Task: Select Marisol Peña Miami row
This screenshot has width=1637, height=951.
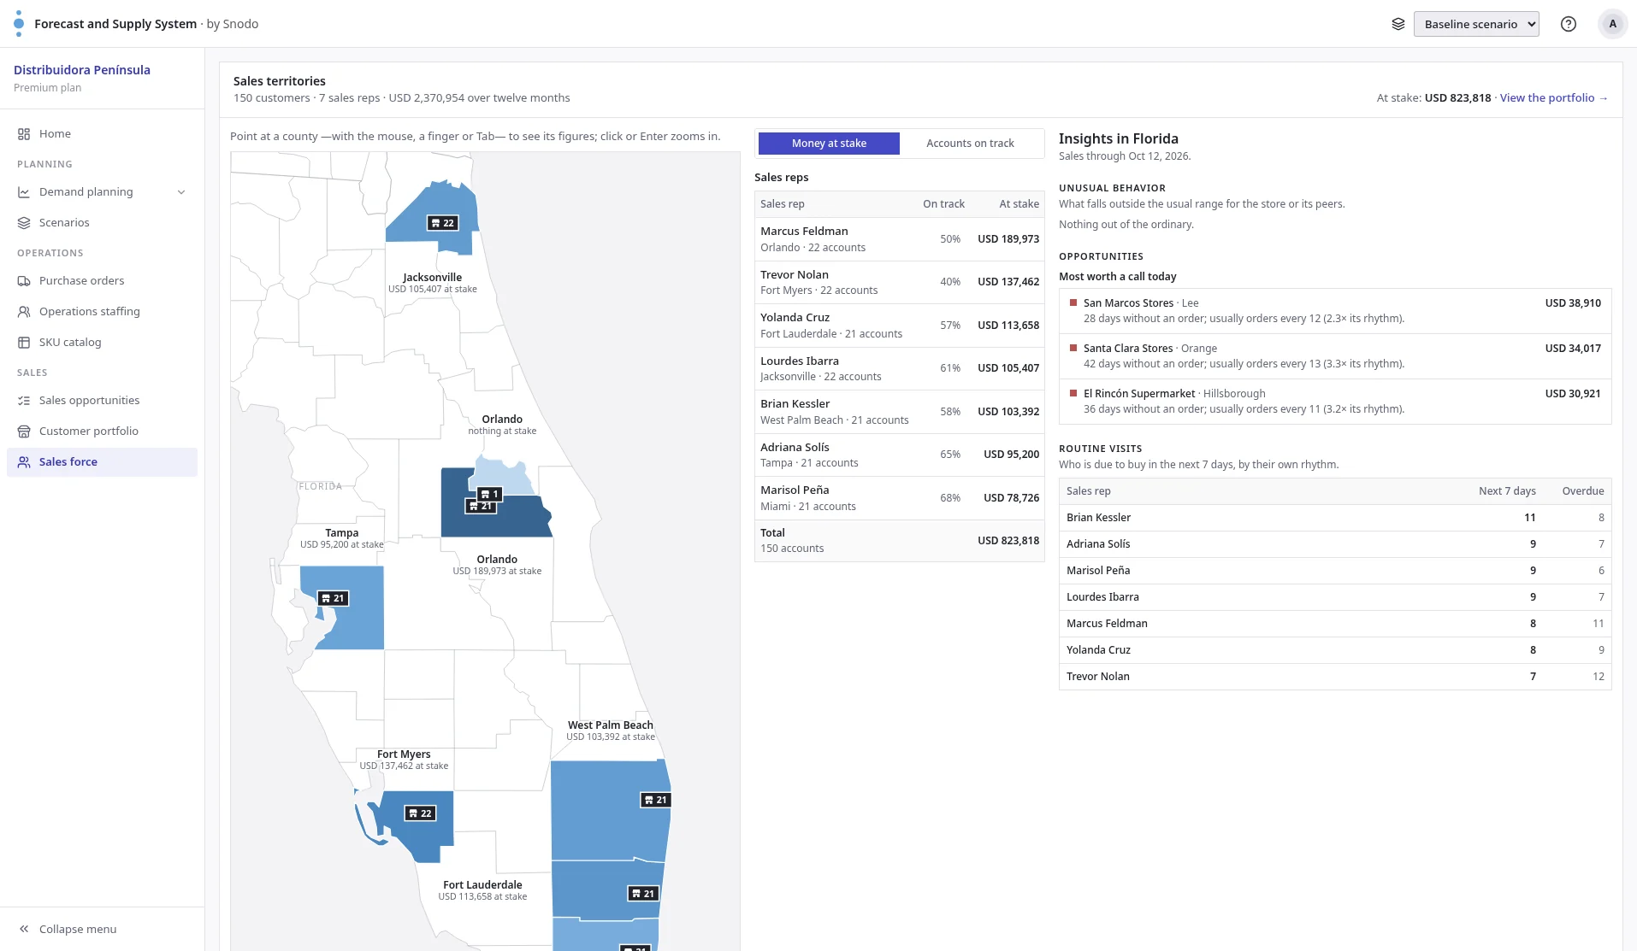Action: tap(899, 498)
